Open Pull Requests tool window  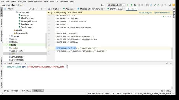pos(1,36)
